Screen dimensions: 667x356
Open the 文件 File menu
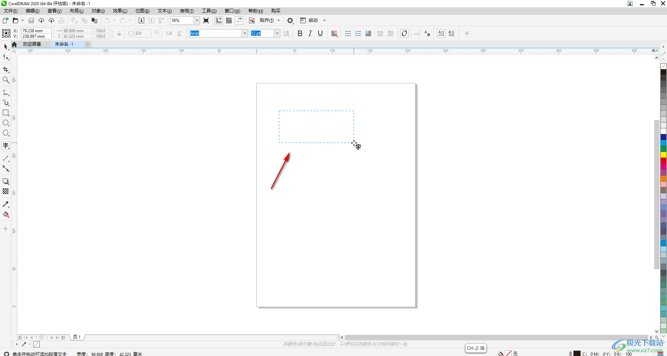click(10, 11)
